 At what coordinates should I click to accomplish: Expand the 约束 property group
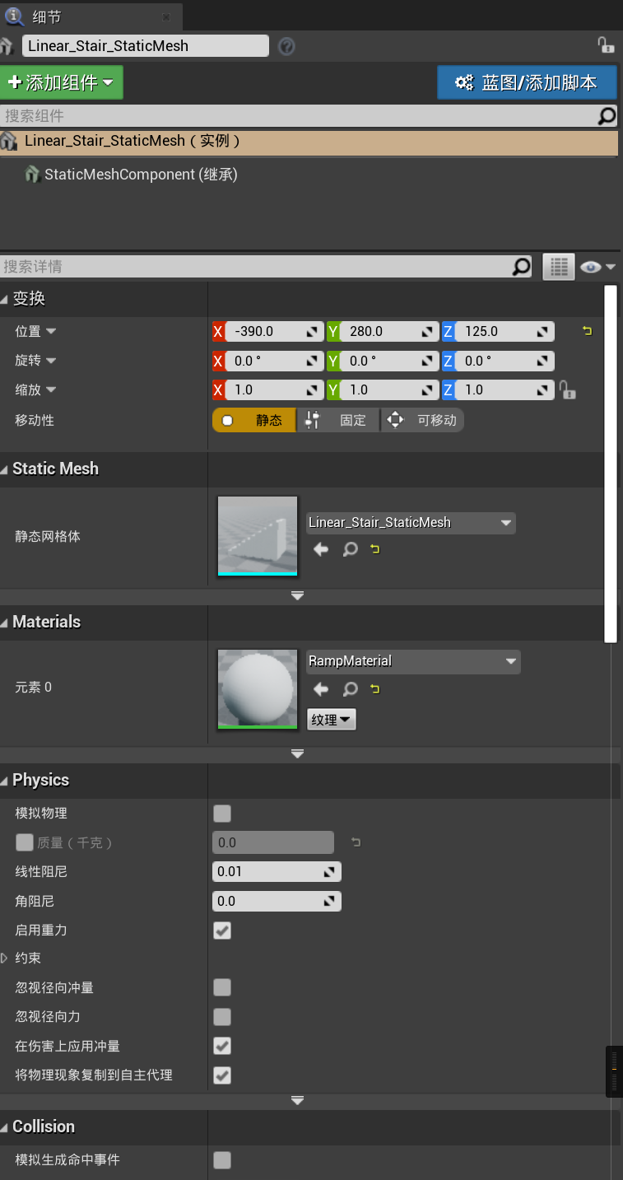5,958
